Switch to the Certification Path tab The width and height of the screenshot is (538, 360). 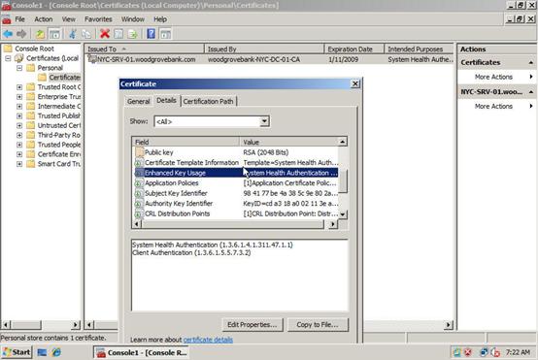coord(208,102)
